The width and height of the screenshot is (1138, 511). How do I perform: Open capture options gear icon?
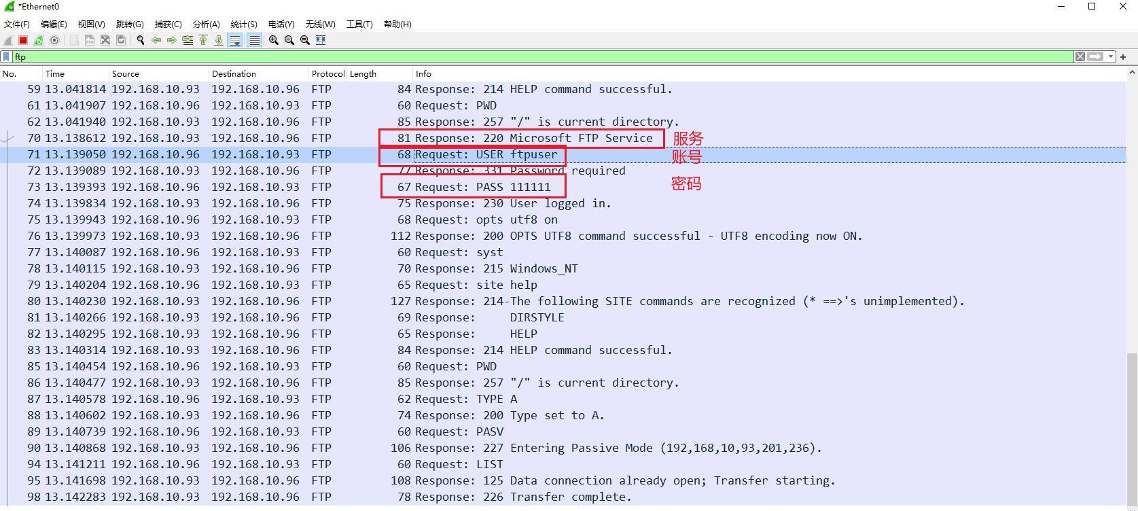(54, 40)
